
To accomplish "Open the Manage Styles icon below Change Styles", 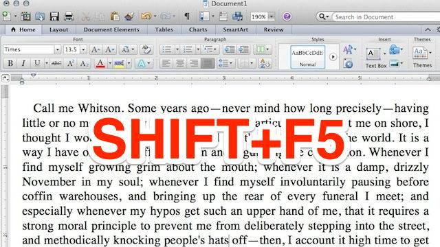I will (x=349, y=64).
